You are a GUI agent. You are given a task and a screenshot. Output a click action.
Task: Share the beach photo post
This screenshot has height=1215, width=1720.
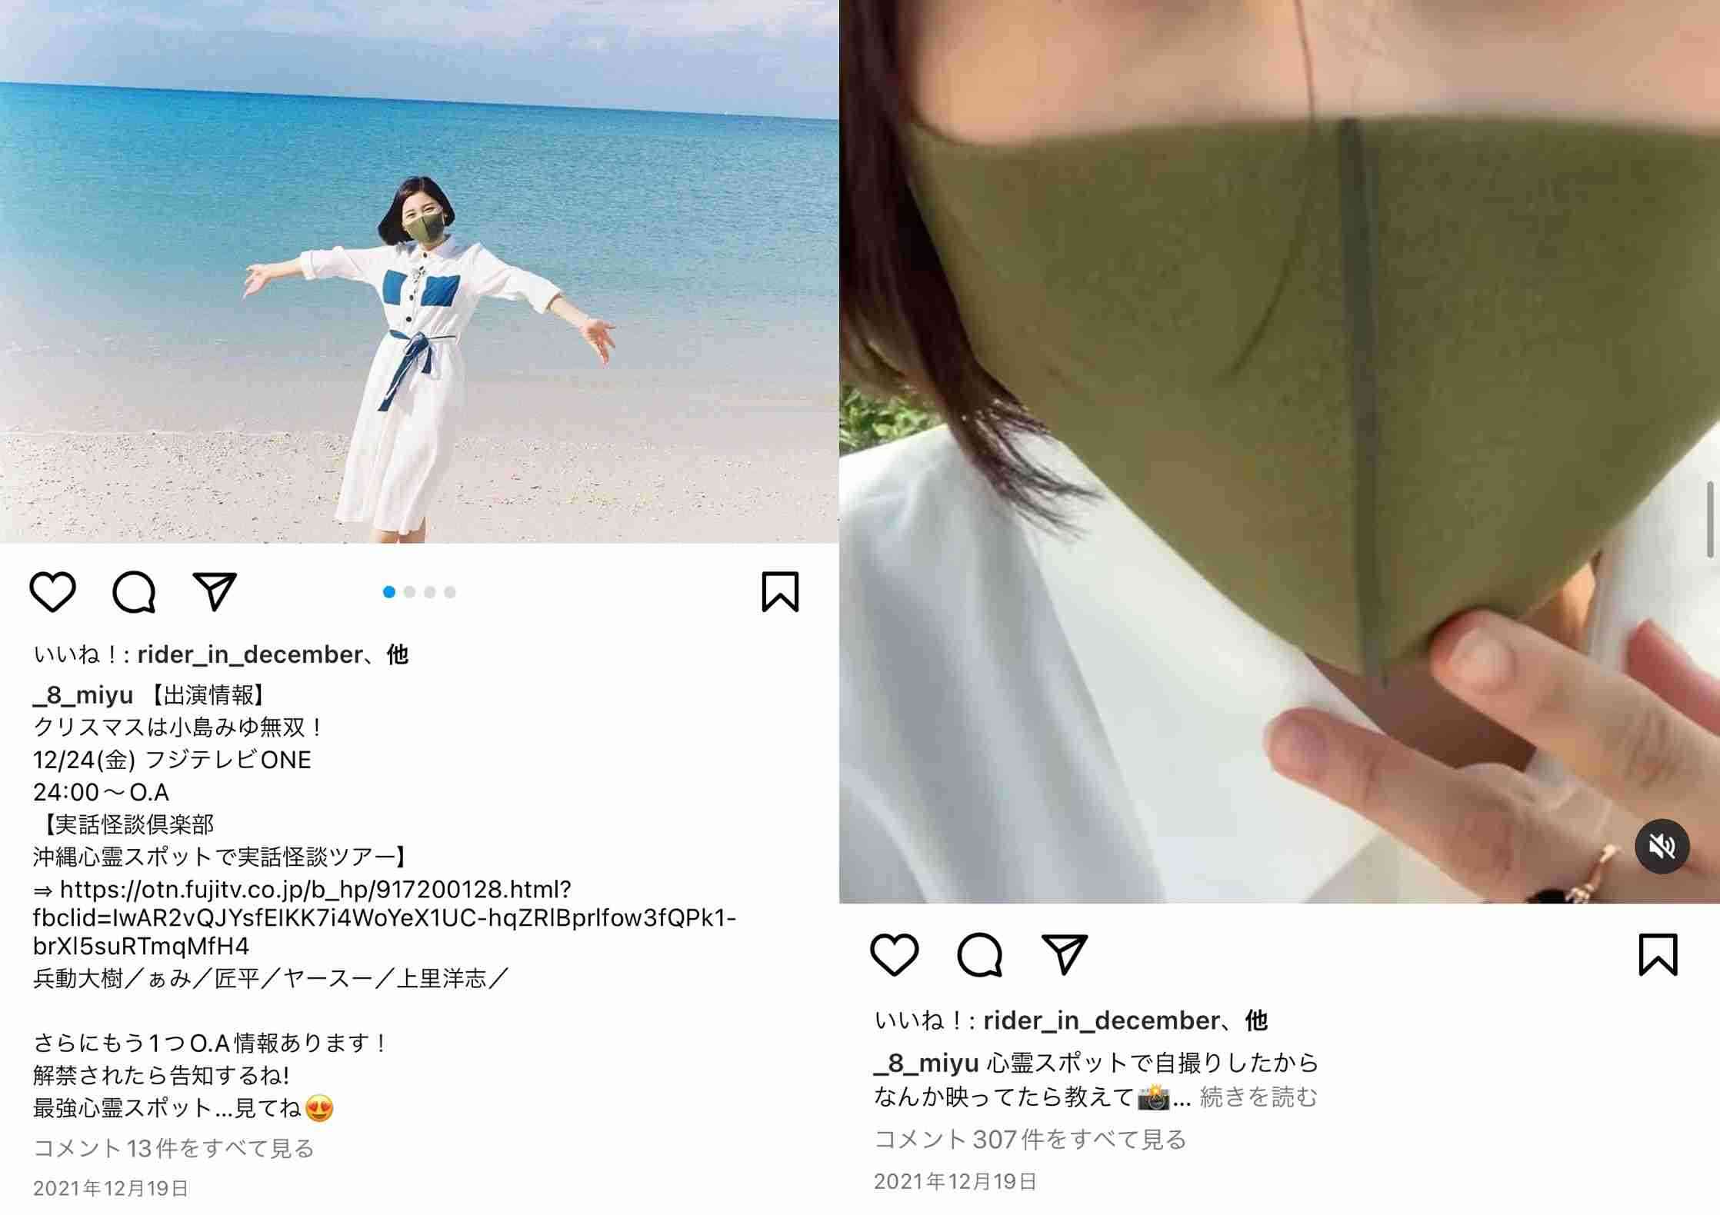click(x=214, y=591)
